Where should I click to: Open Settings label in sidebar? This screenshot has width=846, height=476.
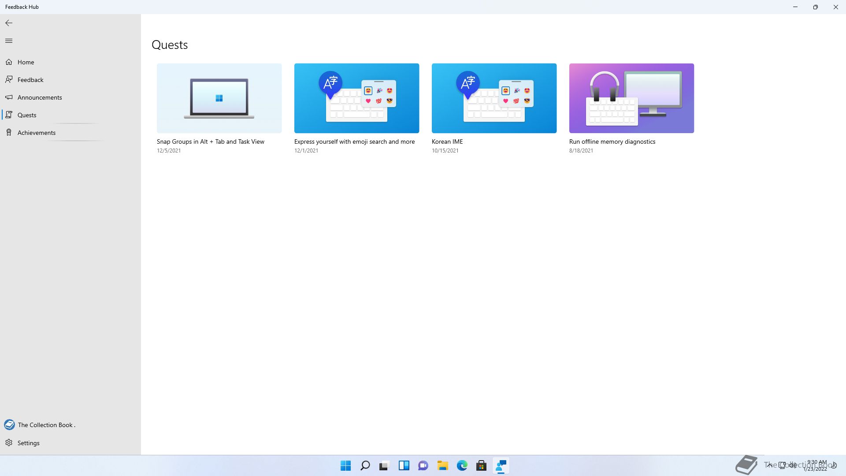point(29,443)
